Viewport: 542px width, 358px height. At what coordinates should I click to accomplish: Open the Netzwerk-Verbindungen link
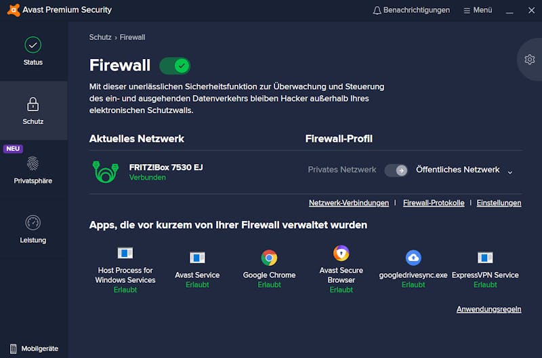point(349,203)
